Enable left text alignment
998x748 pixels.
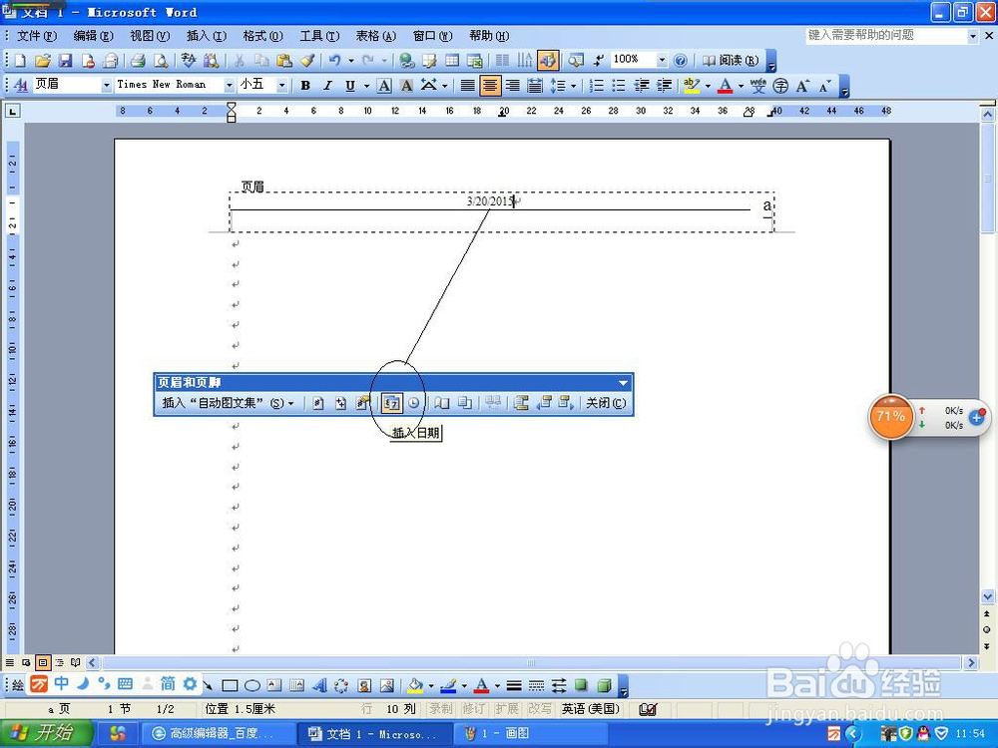pyautogui.click(x=468, y=85)
